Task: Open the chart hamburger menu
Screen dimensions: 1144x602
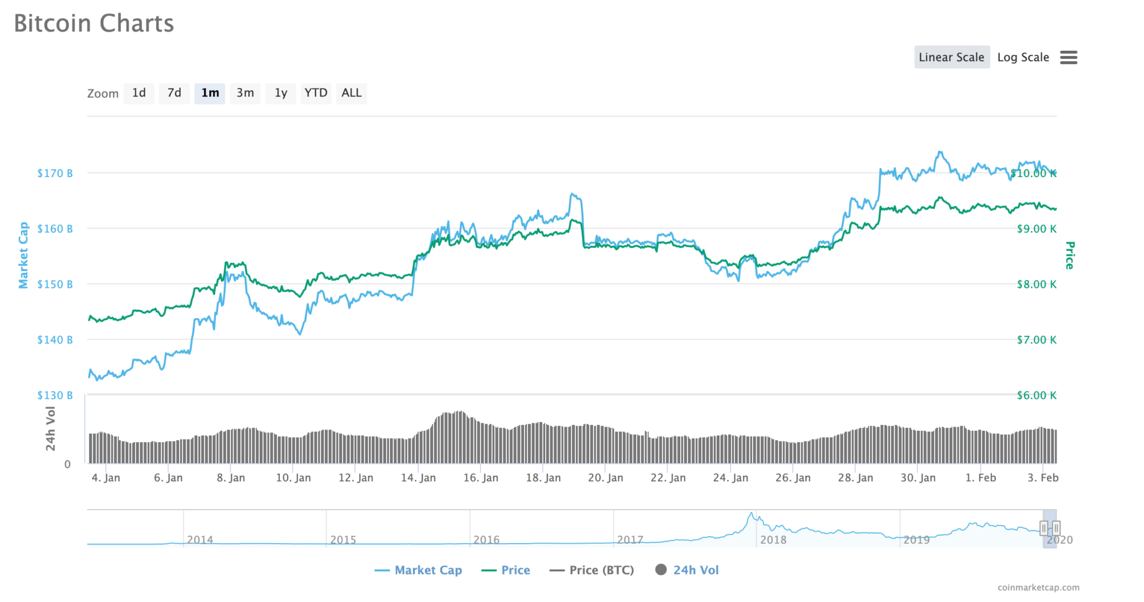Action: click(1068, 57)
